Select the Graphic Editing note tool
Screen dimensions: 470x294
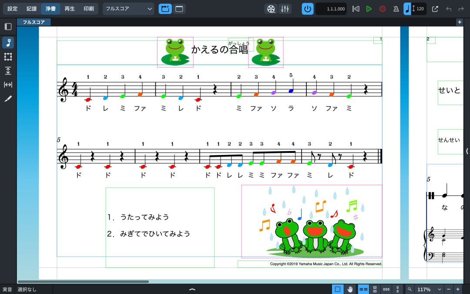[x=8, y=43]
